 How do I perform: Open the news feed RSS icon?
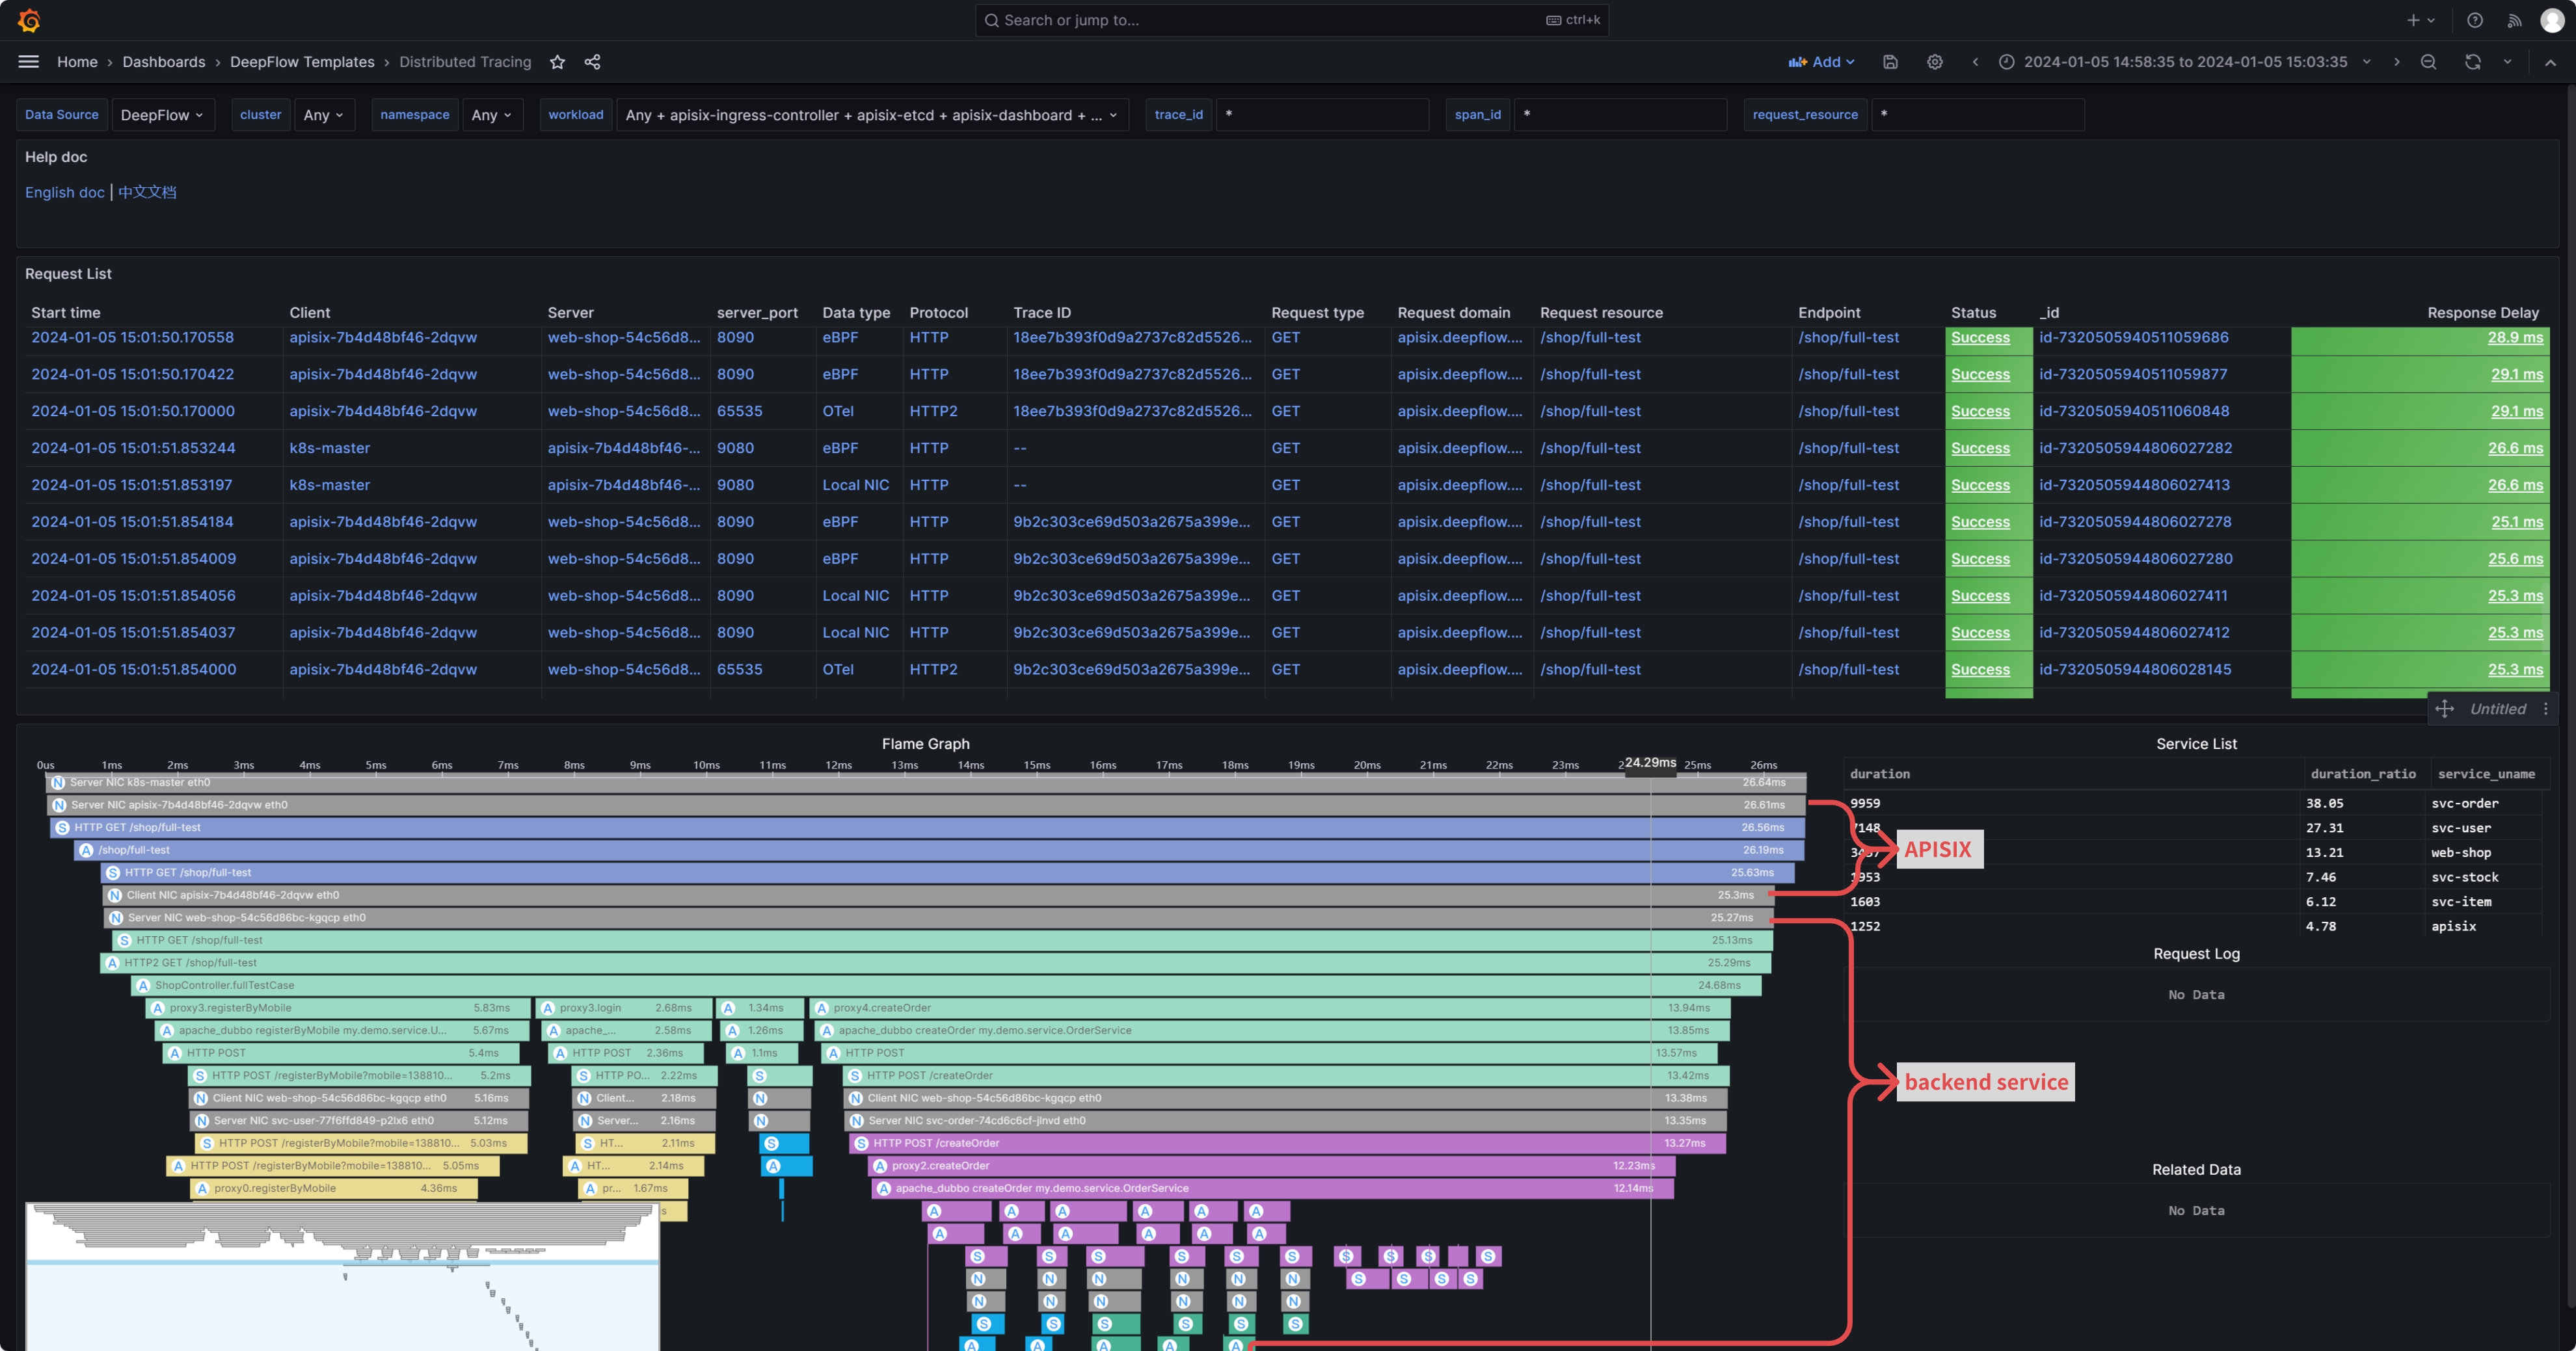tap(2514, 20)
